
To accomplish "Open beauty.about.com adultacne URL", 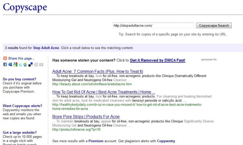I will pos(92,84).
